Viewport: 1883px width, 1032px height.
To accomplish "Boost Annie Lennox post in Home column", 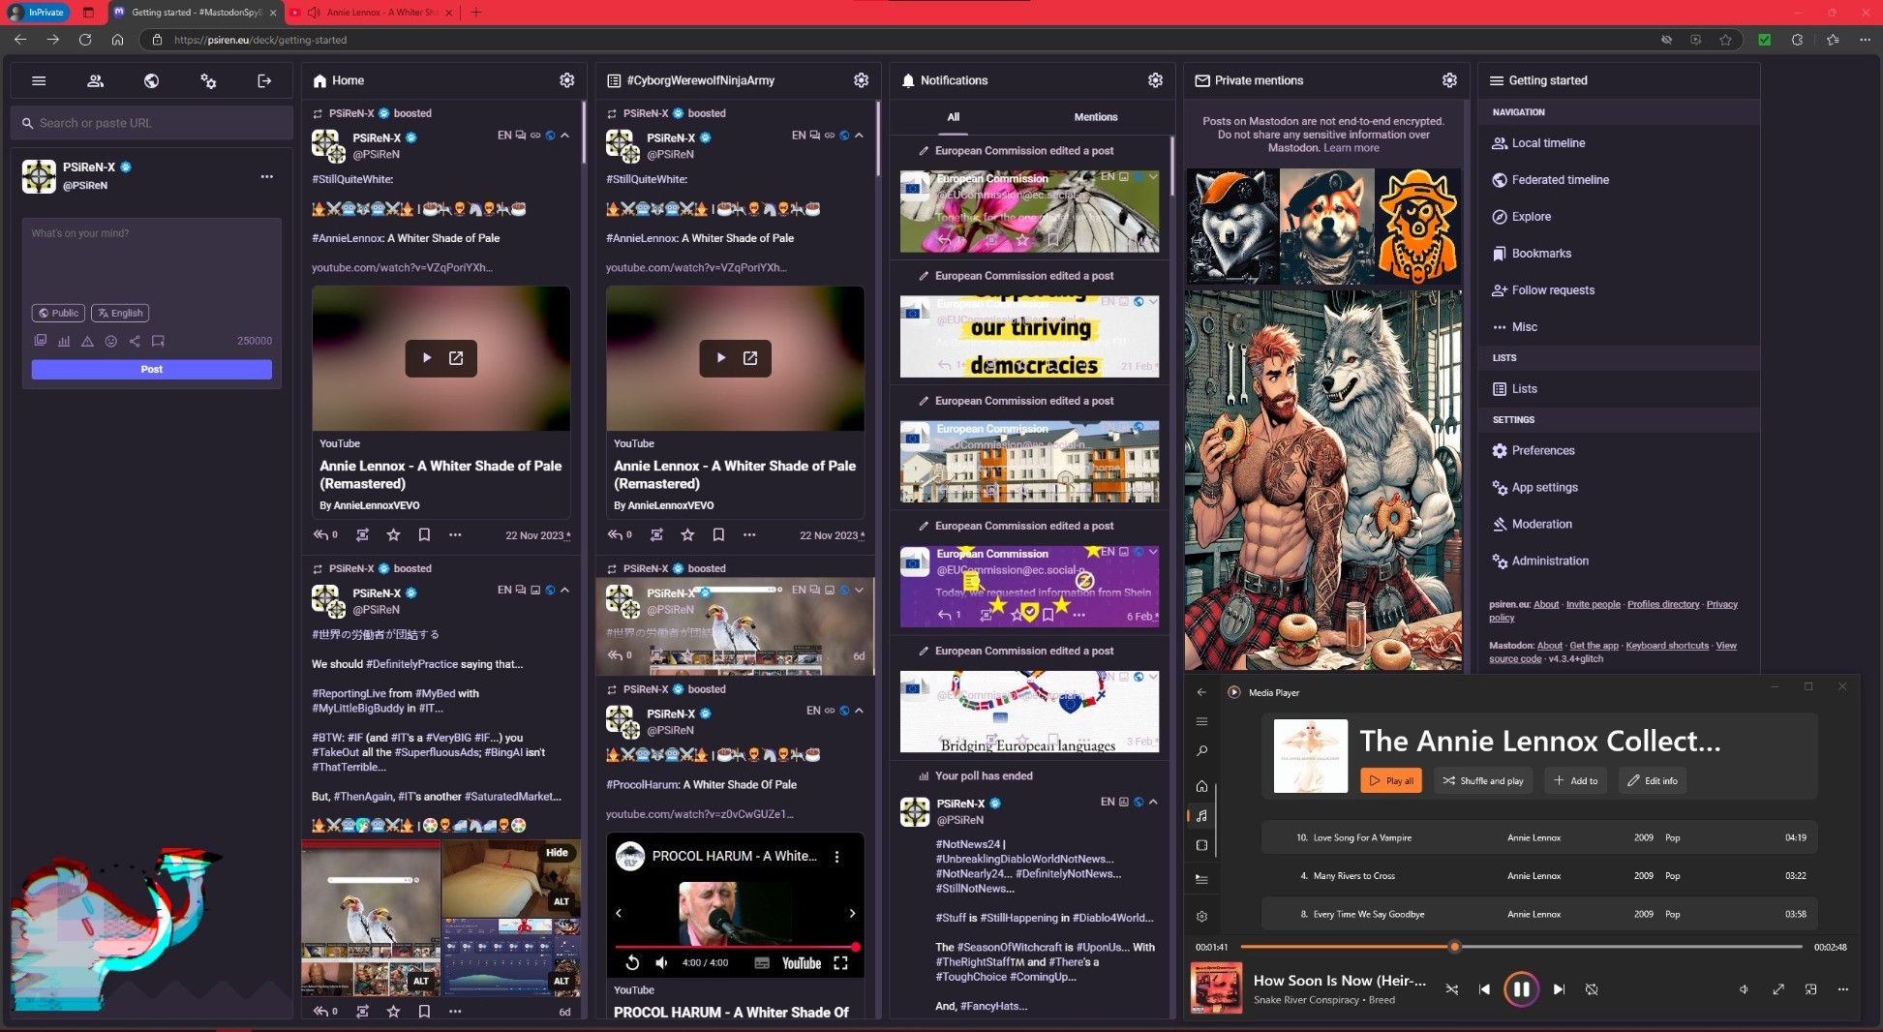I will click(x=362, y=534).
